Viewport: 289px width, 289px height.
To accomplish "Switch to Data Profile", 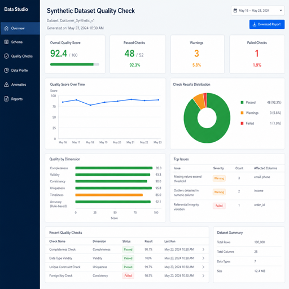I will click(20, 71).
